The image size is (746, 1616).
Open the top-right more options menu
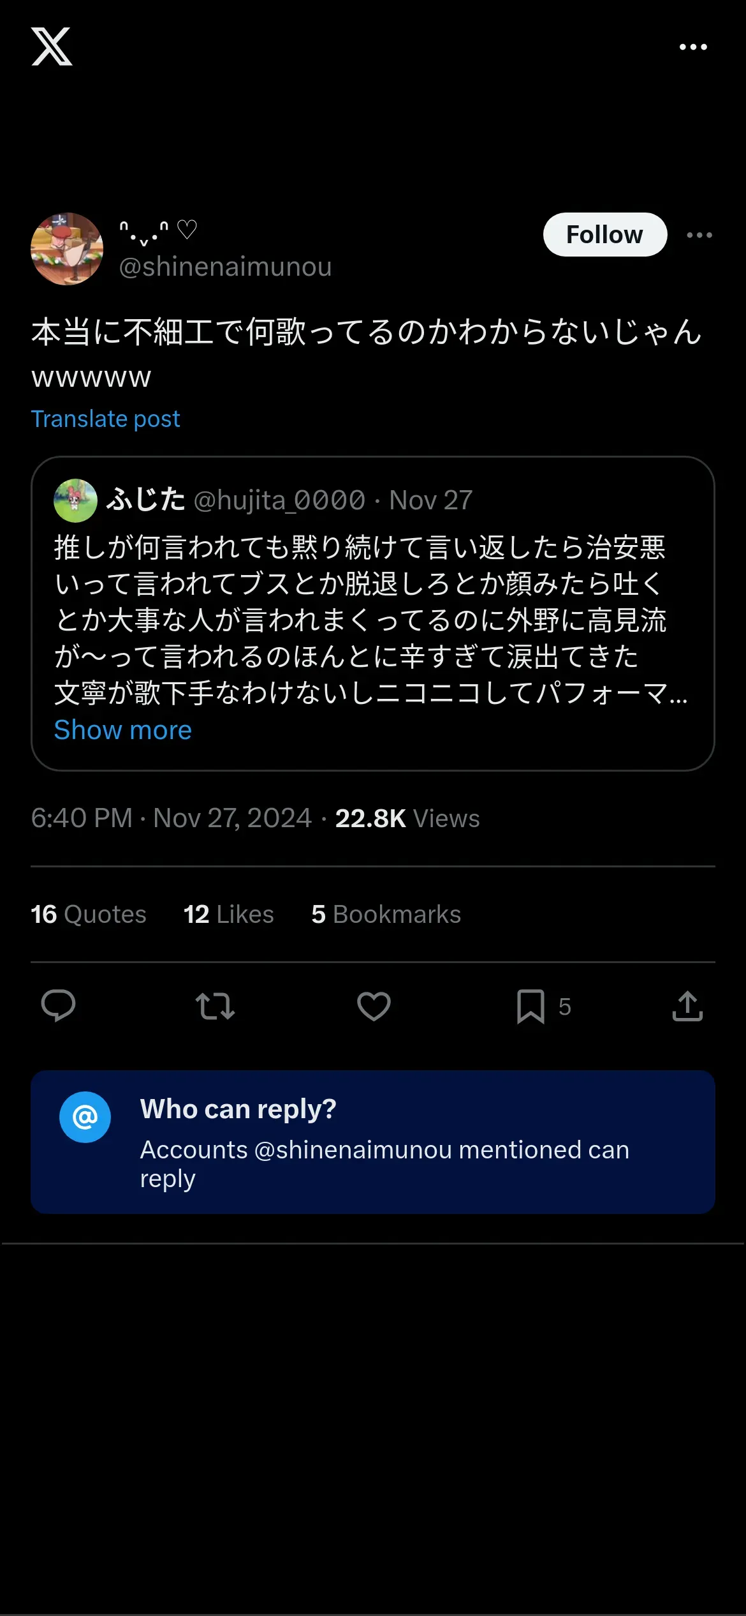pyautogui.click(x=693, y=47)
